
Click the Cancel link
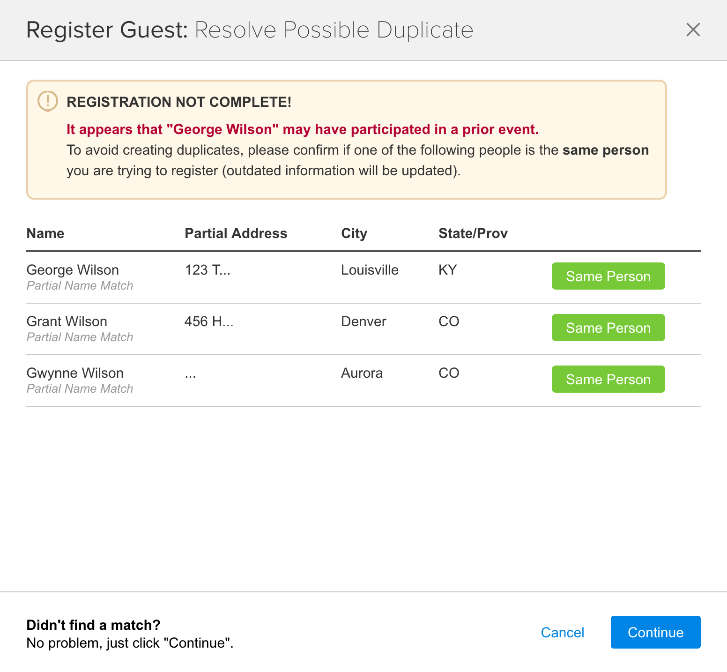(x=562, y=632)
